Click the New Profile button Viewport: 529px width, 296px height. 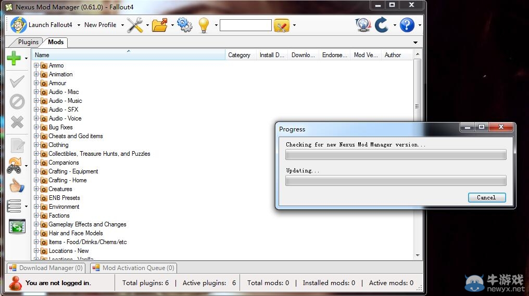(x=100, y=25)
